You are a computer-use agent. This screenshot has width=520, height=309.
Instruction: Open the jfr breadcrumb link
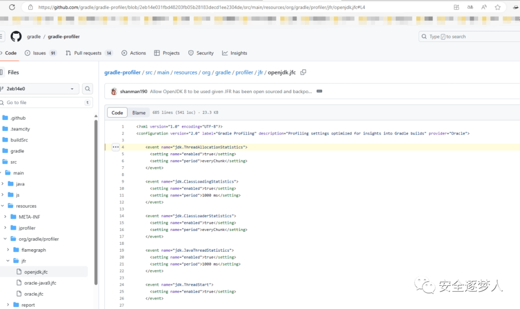260,72
